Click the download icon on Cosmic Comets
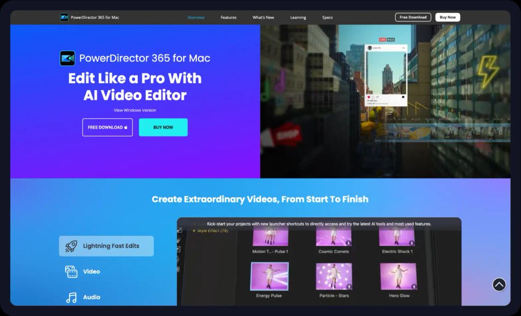 tap(348, 242)
